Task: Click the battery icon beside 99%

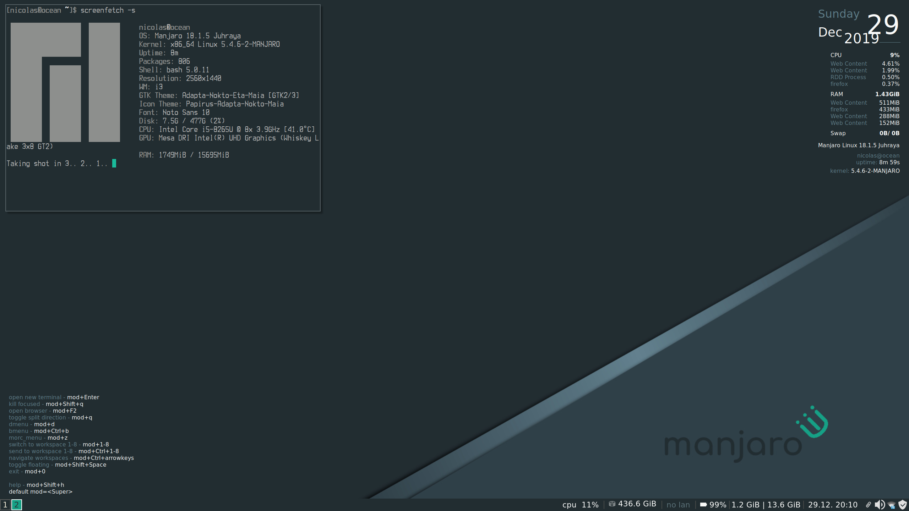Action: [703, 505]
